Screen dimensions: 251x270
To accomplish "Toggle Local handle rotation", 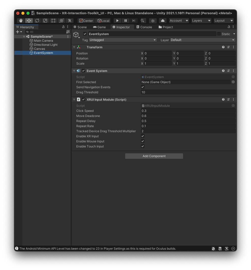I will 103,21.
